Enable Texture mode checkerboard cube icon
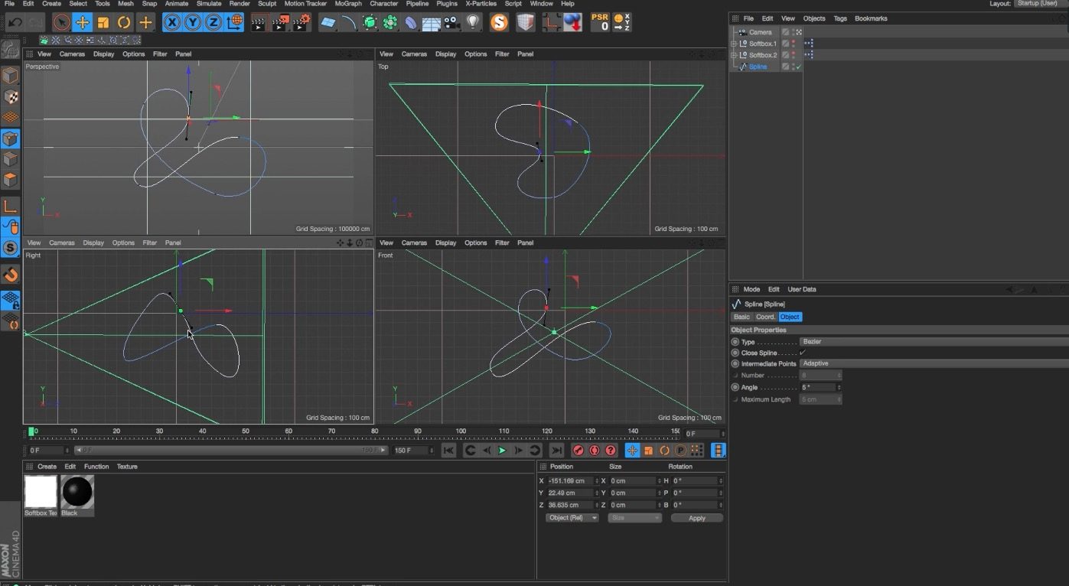 point(10,97)
